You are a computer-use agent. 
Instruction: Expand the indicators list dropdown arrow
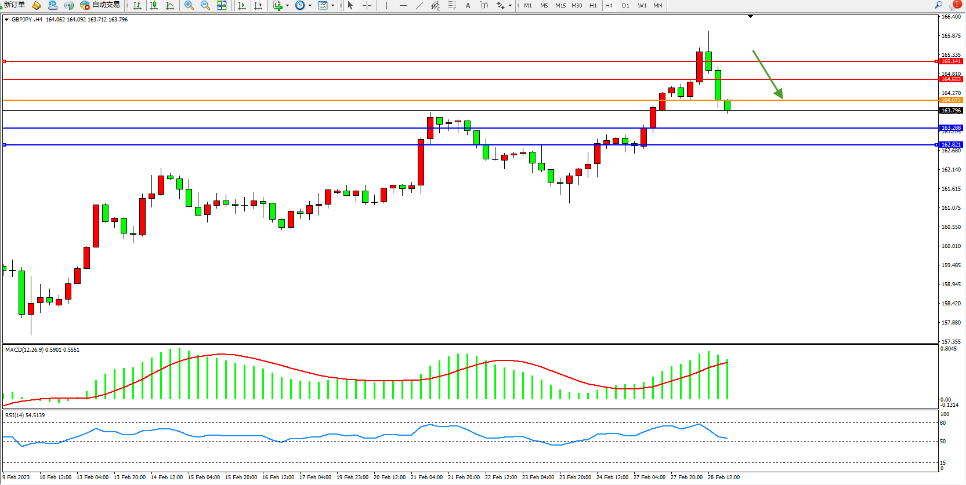[x=287, y=6]
